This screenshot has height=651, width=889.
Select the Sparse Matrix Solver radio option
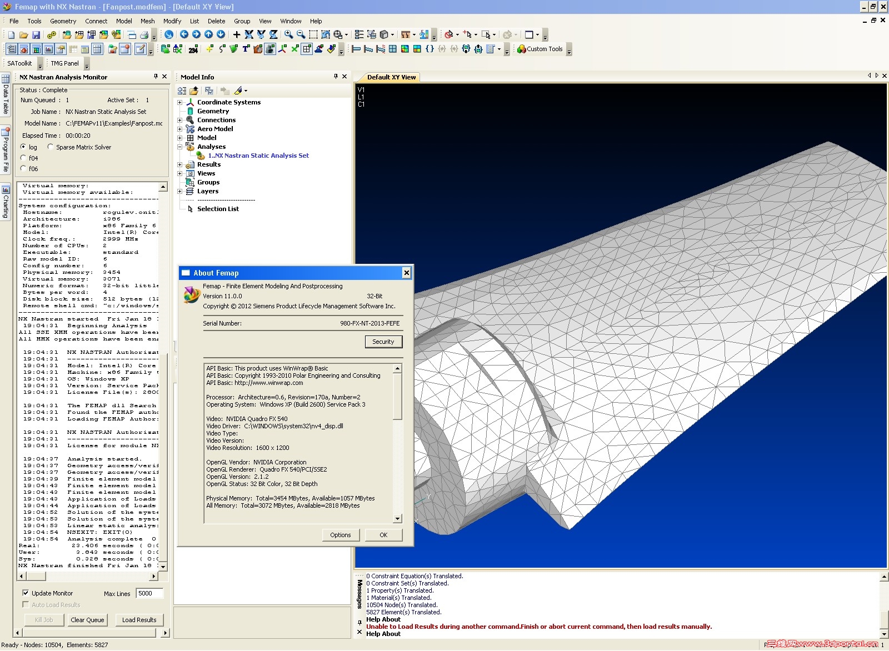click(51, 147)
